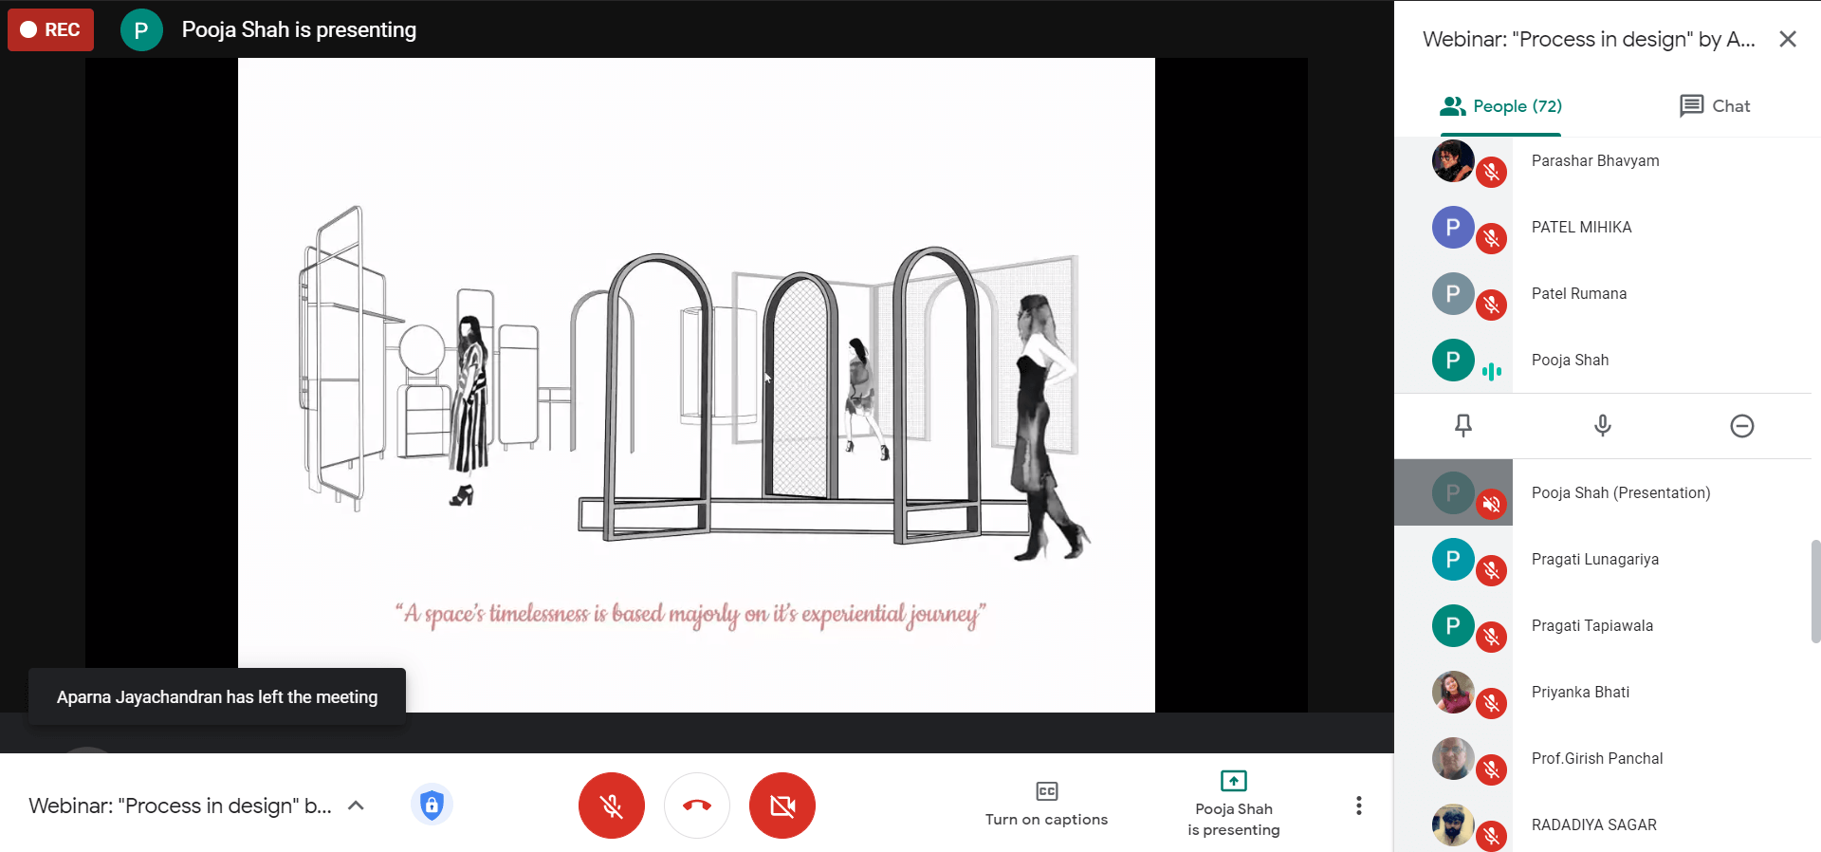The height and width of the screenshot is (852, 1821).
Task: Click the pin icon under Pooja Shah
Action: point(1462,426)
